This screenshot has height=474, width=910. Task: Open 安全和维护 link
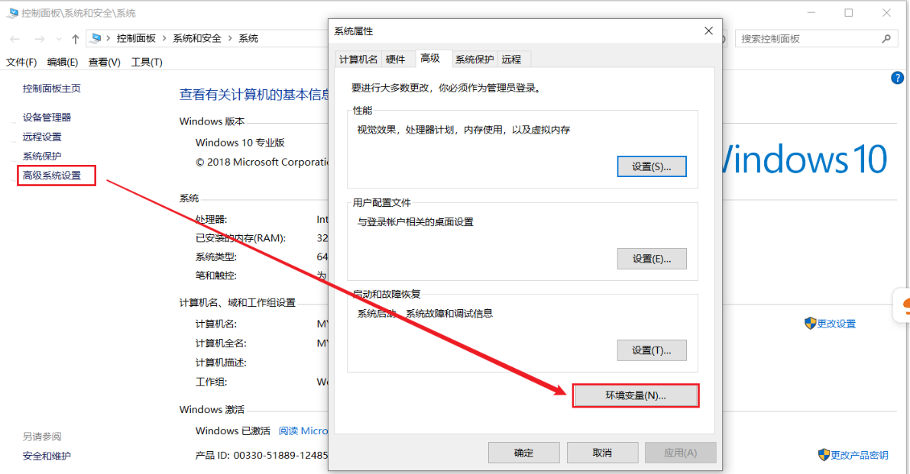47,456
